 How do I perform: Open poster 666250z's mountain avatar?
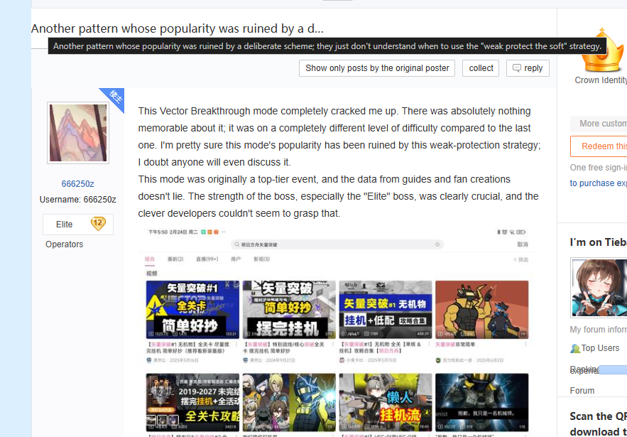(x=78, y=133)
